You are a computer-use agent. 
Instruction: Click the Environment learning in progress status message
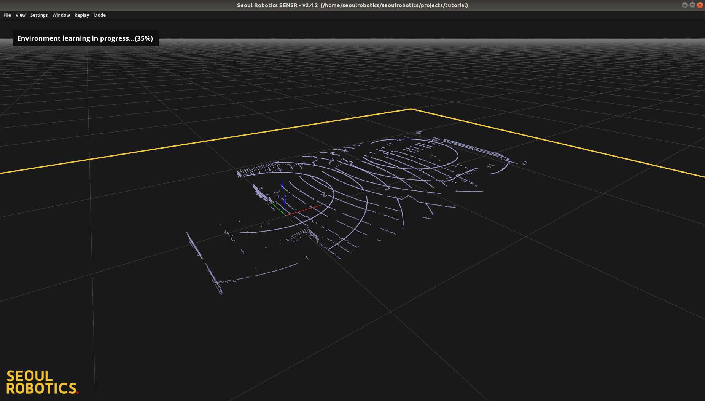[x=85, y=38]
